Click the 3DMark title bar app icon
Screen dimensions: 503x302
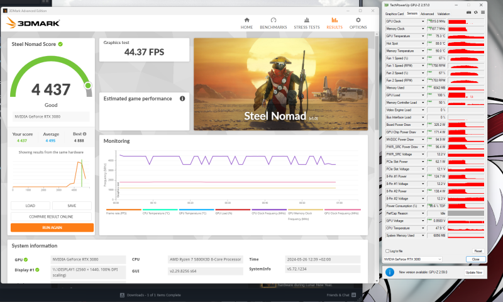5,11
